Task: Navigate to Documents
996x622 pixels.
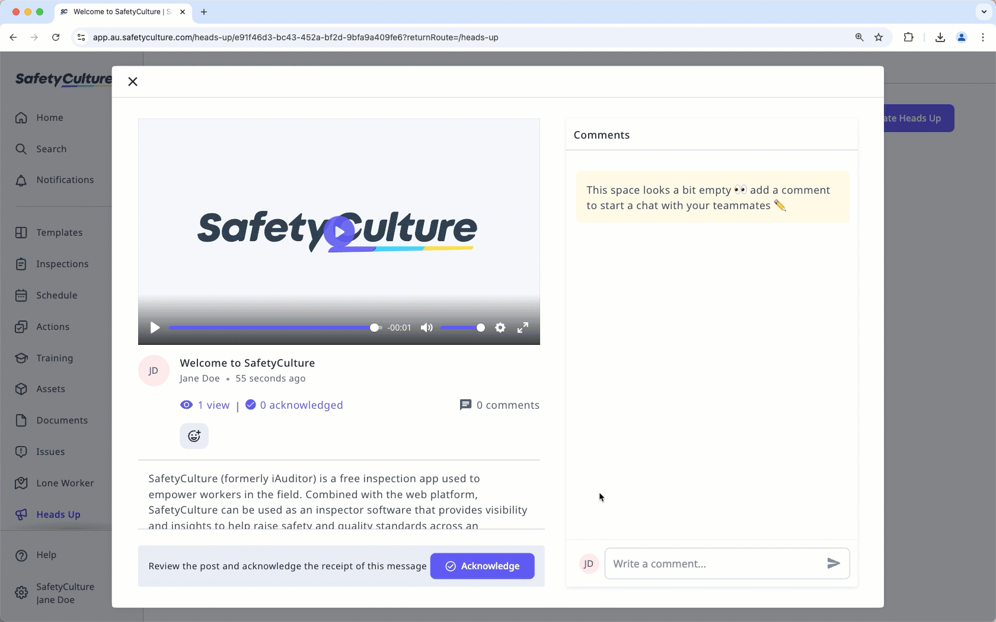Action: coord(52,421)
